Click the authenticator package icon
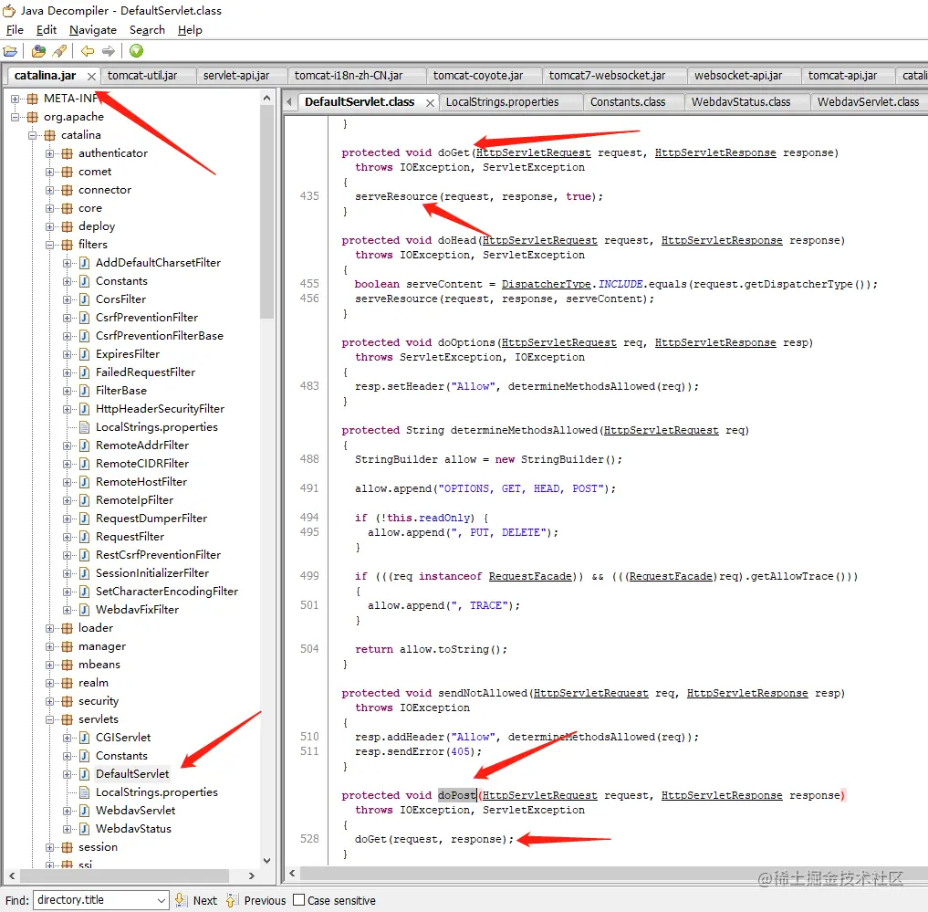Image resolution: width=928 pixels, height=912 pixels. coord(68,153)
